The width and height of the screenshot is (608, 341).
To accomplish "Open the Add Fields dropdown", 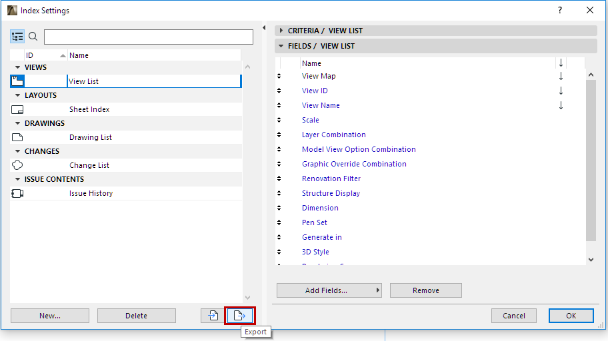I will 331,290.
